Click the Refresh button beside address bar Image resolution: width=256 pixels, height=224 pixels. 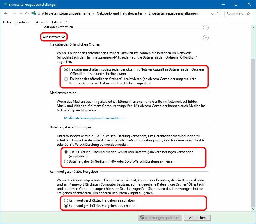tap(218, 14)
